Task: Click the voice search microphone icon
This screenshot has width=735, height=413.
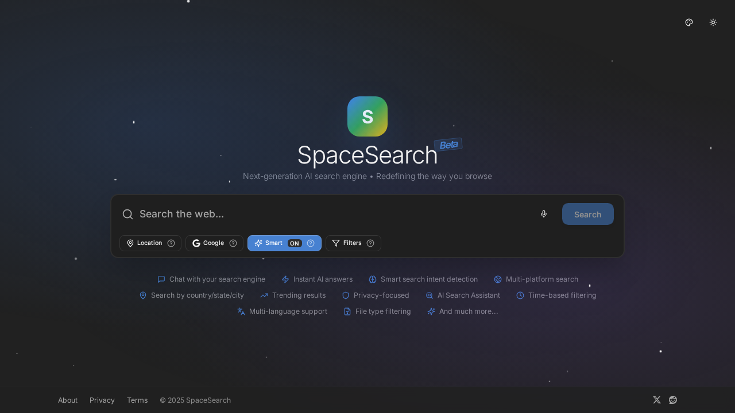Action: click(x=543, y=213)
